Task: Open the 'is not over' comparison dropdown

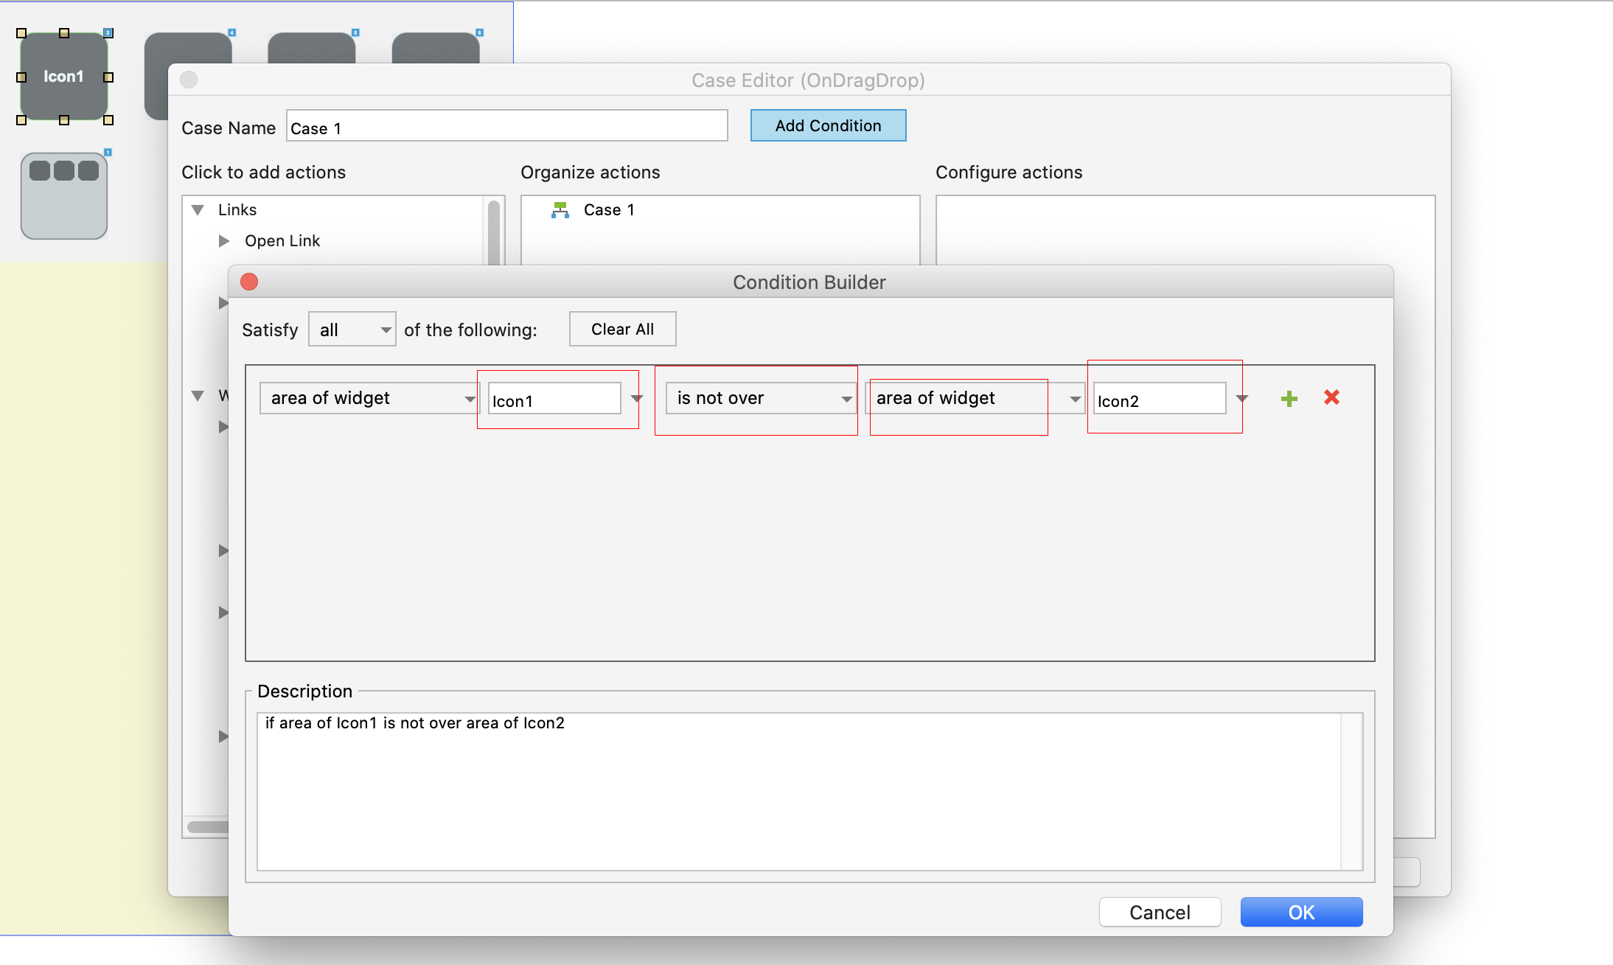Action: click(761, 398)
